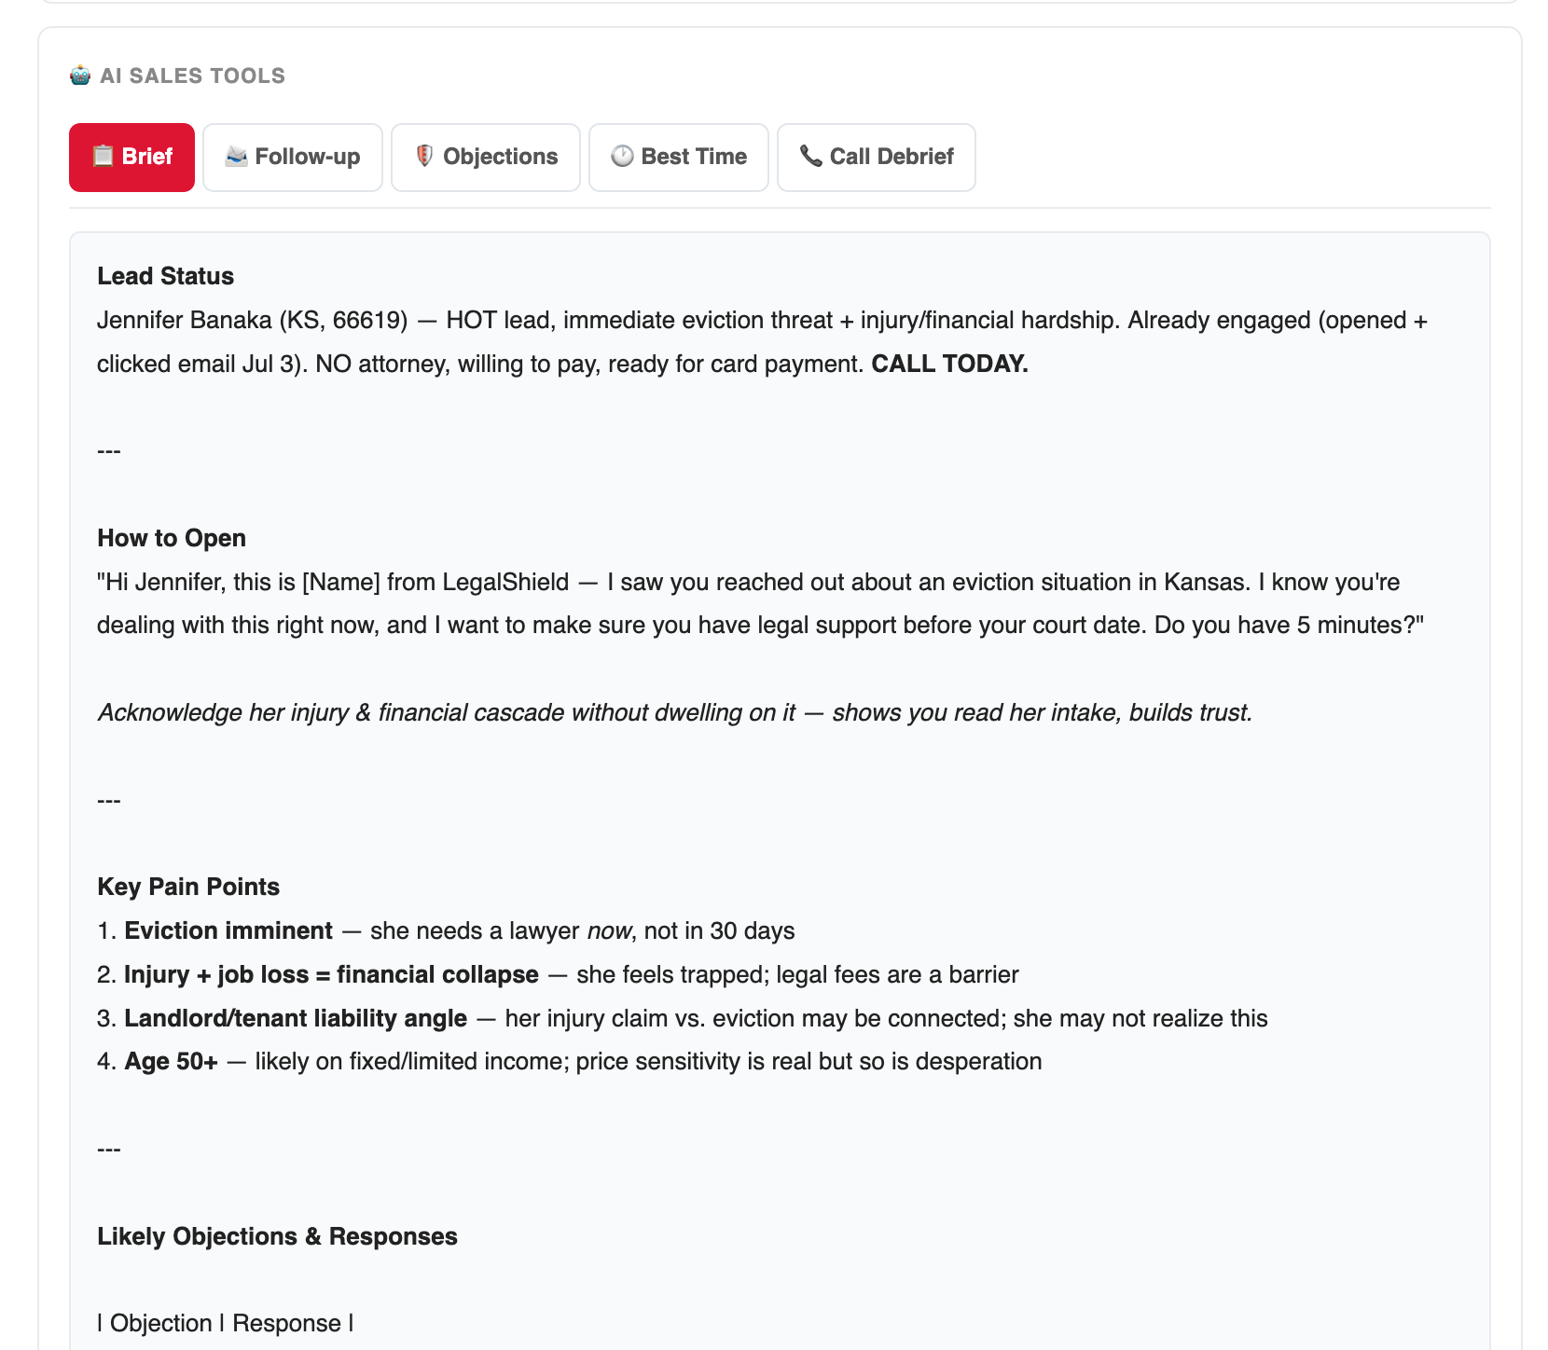Click Injury + job loss = financial collapse
This screenshot has width=1548, height=1350.
(x=331, y=974)
